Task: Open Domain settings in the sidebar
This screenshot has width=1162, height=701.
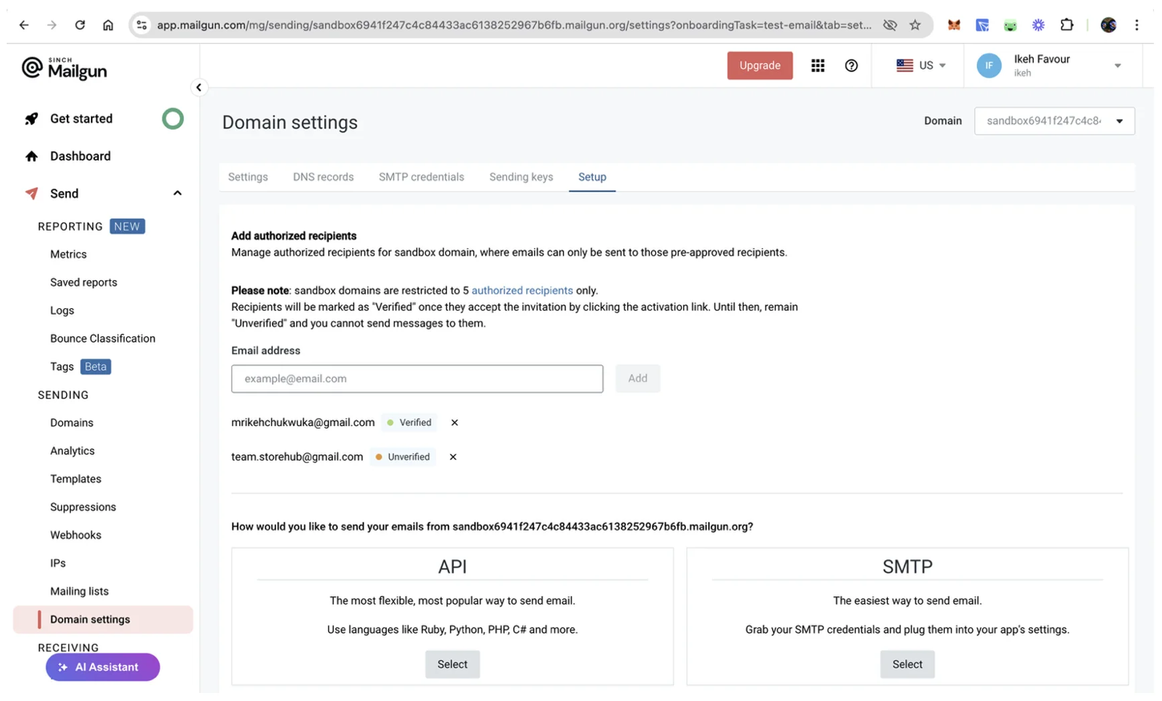Action: [103, 619]
